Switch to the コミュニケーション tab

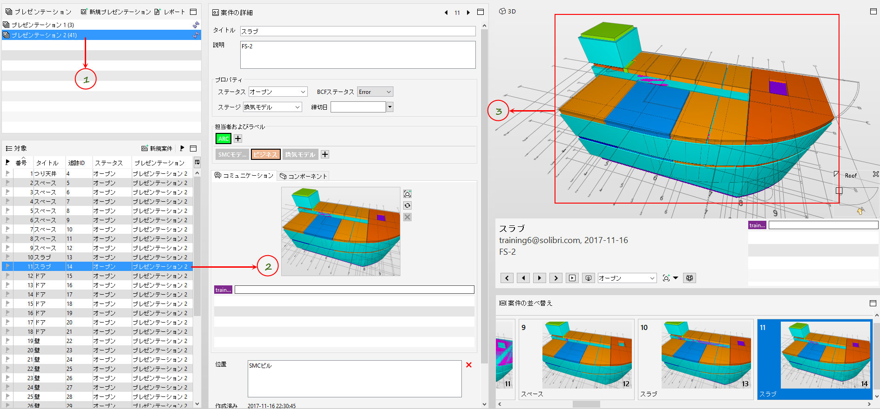point(244,176)
